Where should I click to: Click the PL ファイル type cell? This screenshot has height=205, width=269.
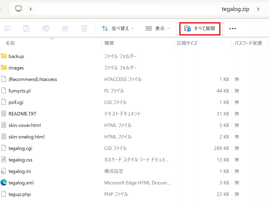click(x=114, y=91)
